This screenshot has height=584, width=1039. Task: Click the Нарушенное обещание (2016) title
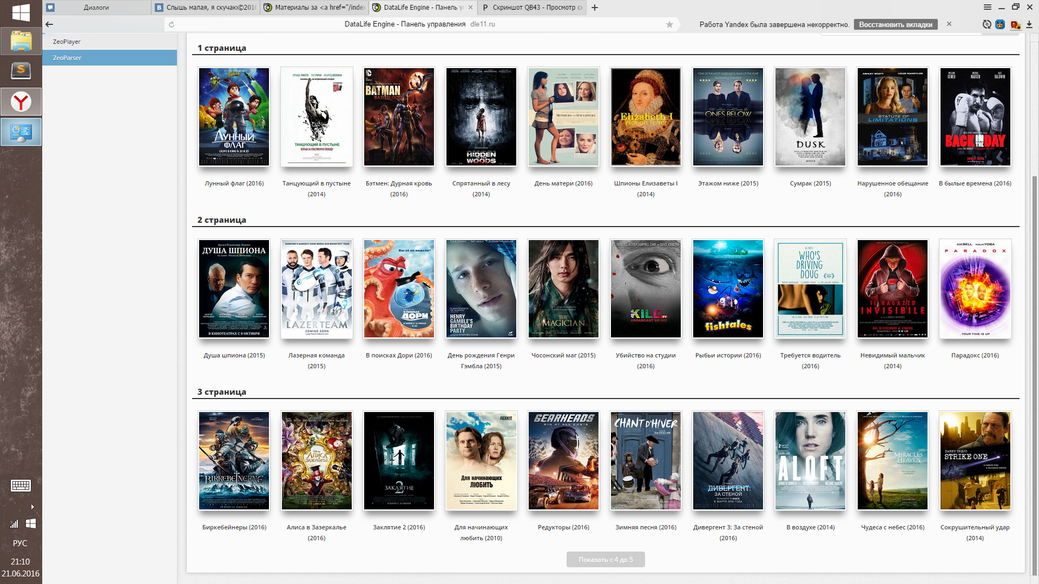pos(892,189)
